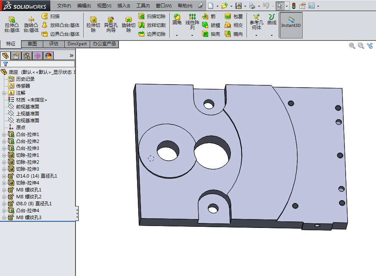Click the 参考几何体 reference geometry tool
This screenshot has width=376, height=276.
click(x=256, y=22)
